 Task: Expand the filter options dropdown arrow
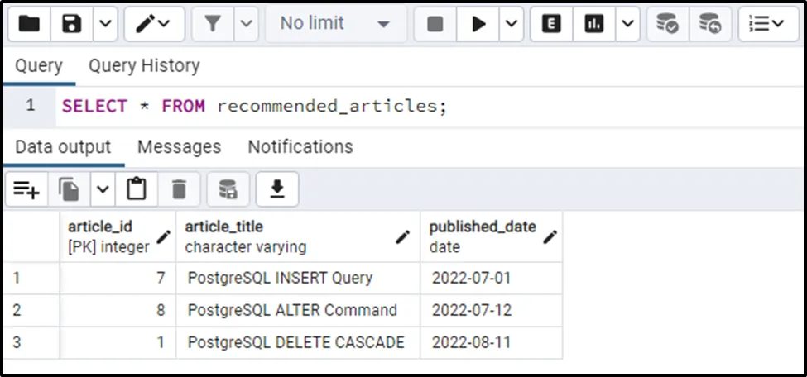point(246,25)
